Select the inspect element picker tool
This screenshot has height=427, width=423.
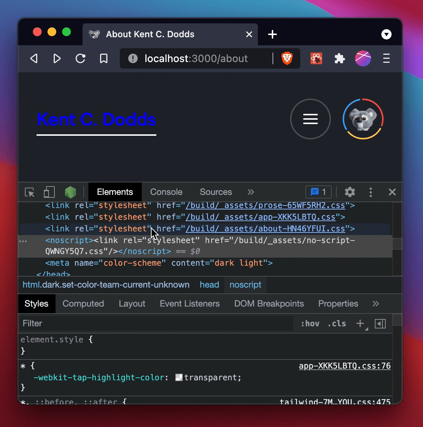29,192
